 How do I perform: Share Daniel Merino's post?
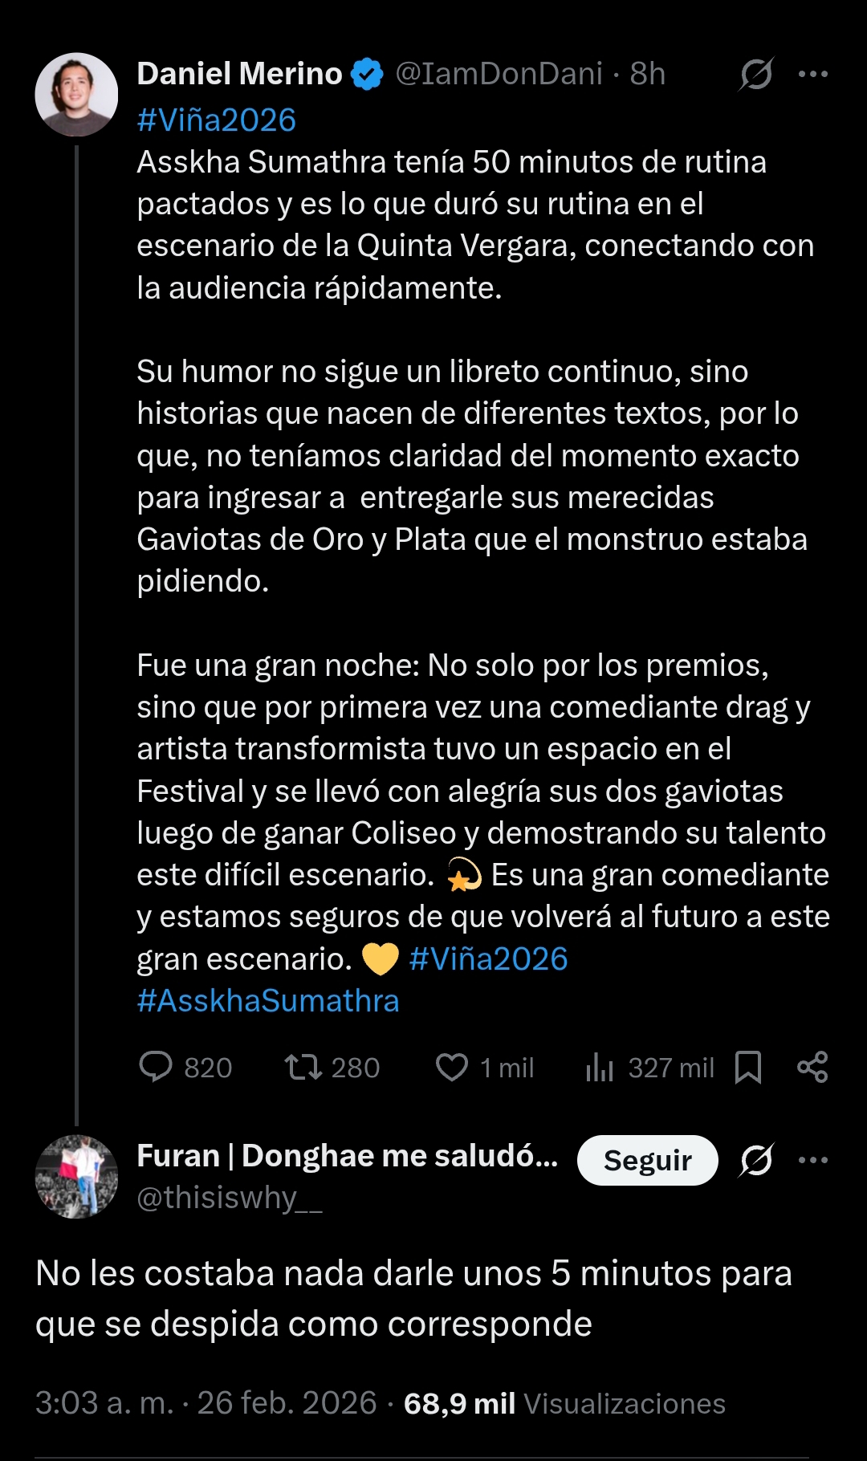pos(812,1068)
